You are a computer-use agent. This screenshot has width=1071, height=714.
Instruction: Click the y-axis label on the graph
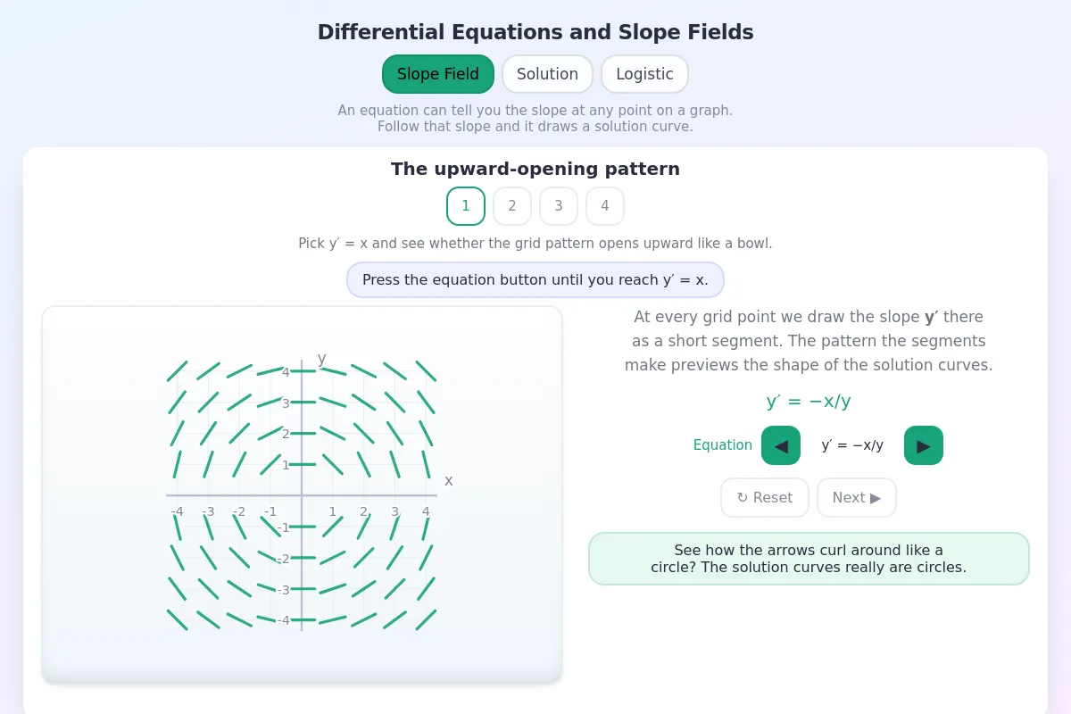321,358
